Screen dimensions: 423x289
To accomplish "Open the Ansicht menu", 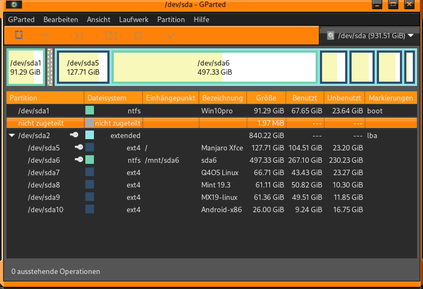I will 98,19.
